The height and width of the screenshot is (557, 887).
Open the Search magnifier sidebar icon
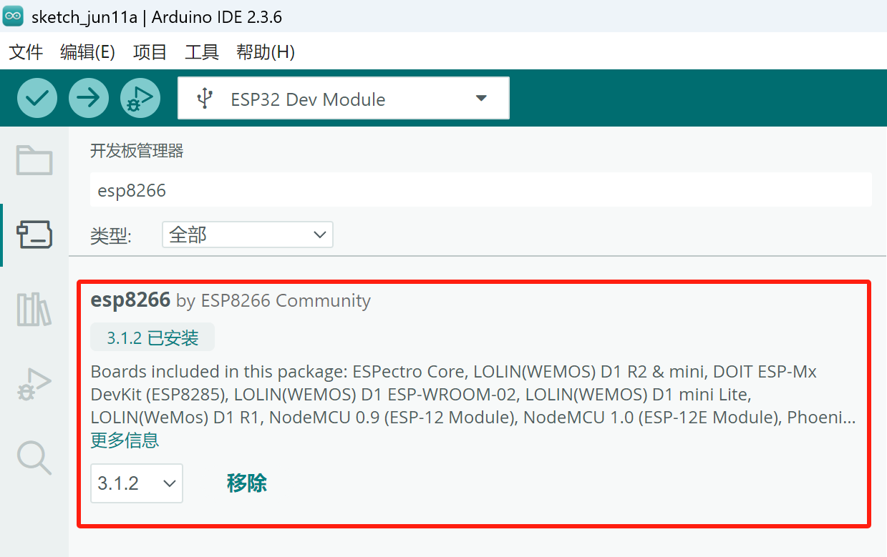tap(34, 458)
